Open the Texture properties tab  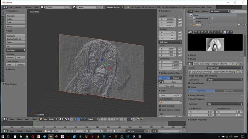coord(225,32)
